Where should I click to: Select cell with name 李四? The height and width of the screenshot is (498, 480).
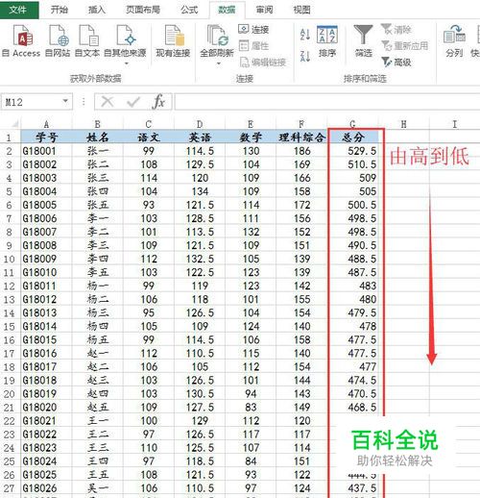(x=98, y=259)
